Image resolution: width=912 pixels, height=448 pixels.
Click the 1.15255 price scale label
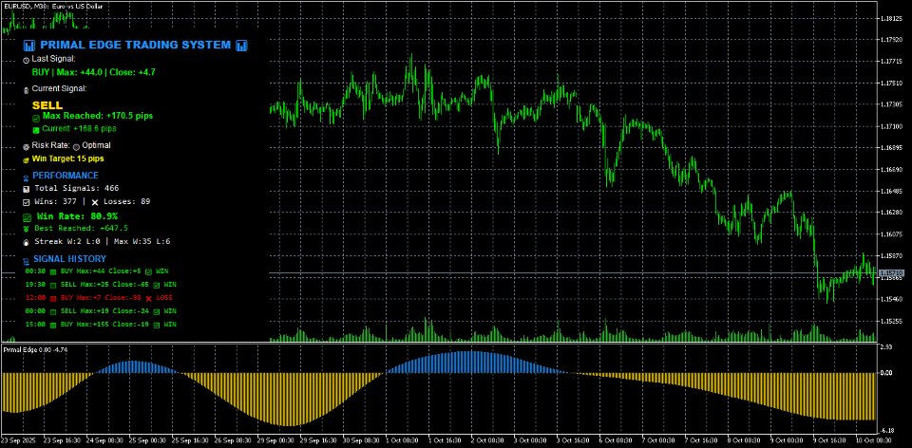(x=894, y=322)
